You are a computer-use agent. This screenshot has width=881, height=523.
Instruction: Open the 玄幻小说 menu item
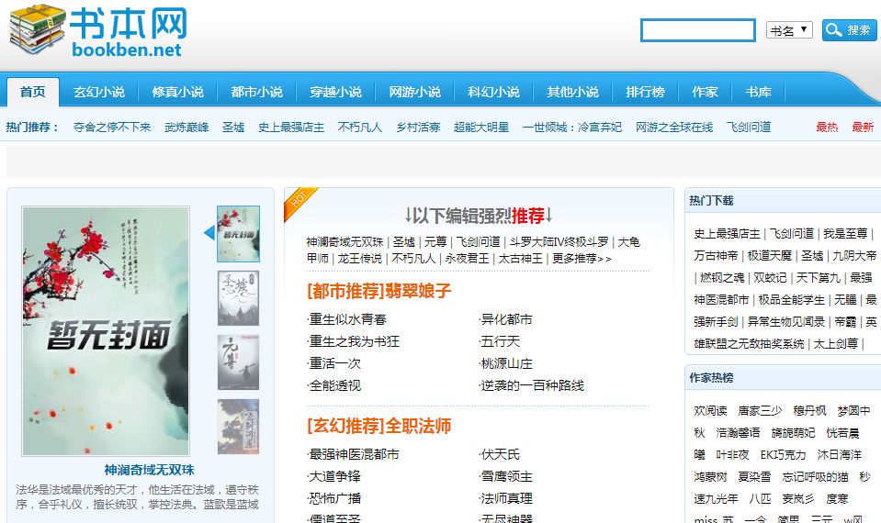tap(99, 92)
